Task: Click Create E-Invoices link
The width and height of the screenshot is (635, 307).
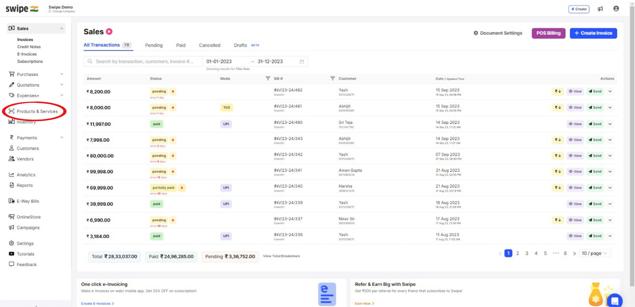Action: [98, 304]
